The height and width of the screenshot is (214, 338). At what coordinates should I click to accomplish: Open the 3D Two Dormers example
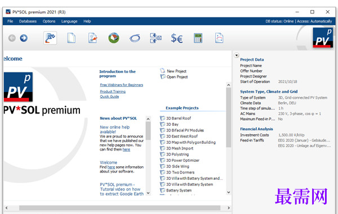[180, 172]
